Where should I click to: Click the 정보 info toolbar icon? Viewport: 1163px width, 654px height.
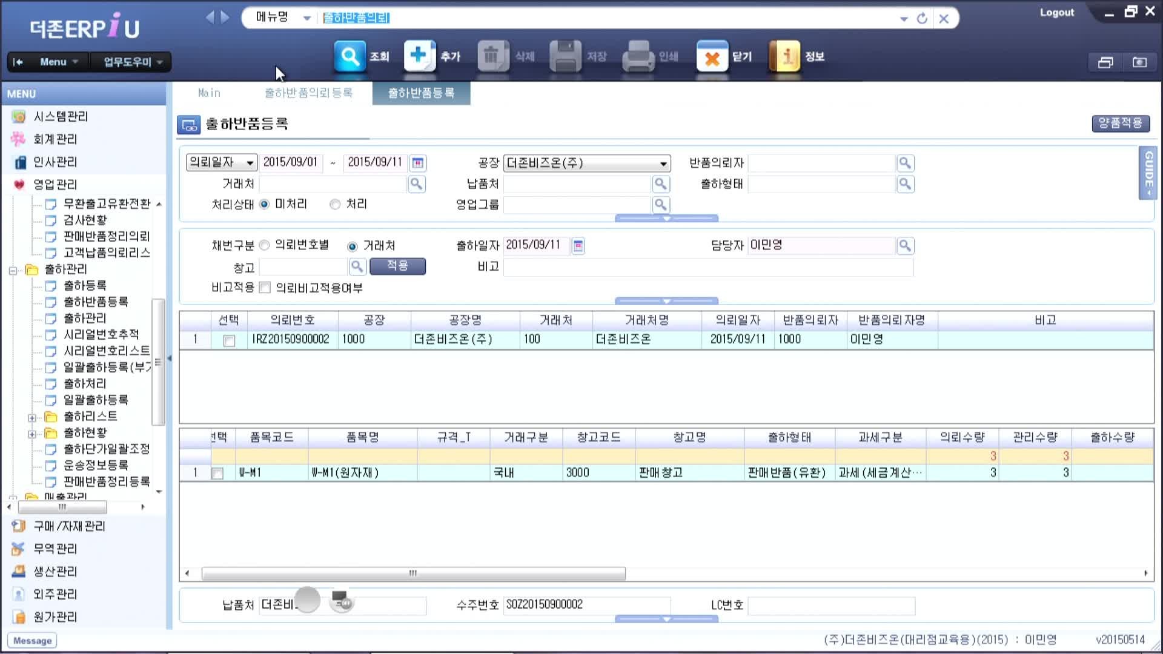[x=785, y=56]
